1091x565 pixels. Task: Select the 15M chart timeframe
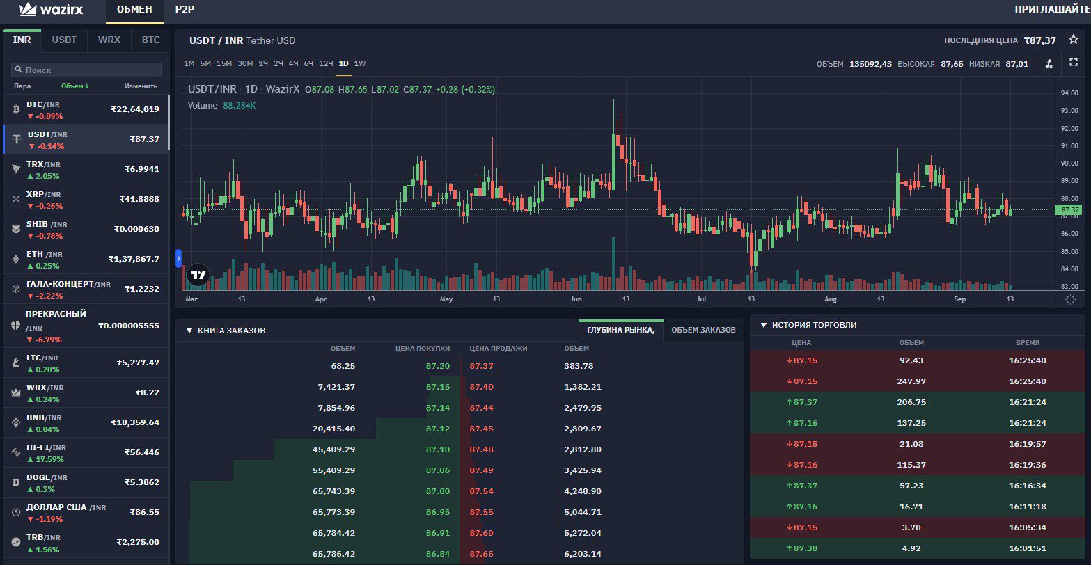[223, 63]
